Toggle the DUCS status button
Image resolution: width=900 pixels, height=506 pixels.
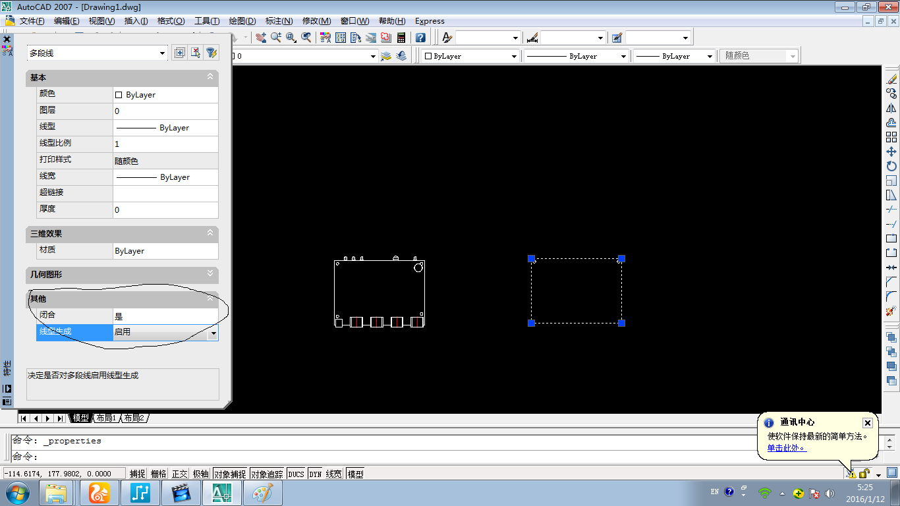pyautogui.click(x=296, y=474)
